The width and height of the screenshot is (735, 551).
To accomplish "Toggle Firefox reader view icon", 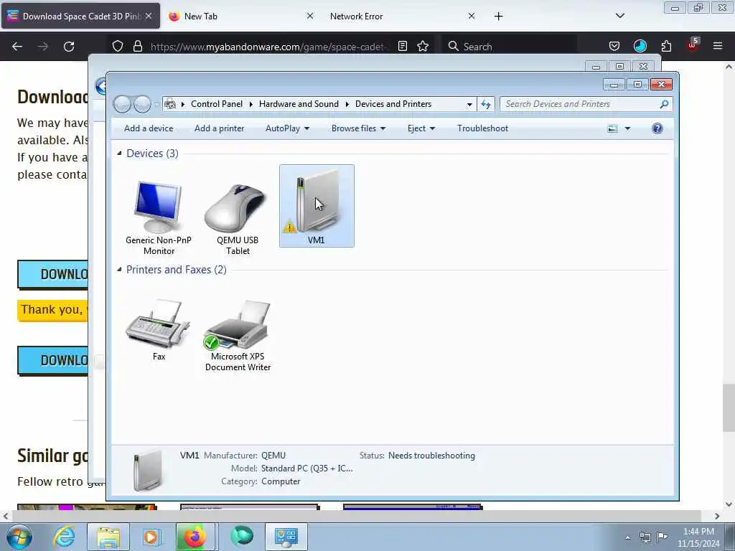I will click(x=402, y=47).
